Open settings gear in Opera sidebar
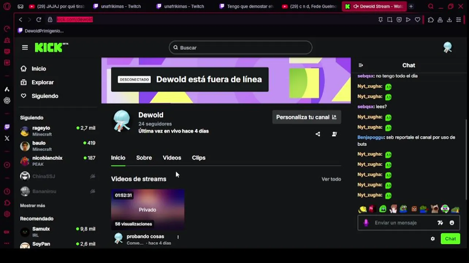The image size is (469, 263). (7, 214)
